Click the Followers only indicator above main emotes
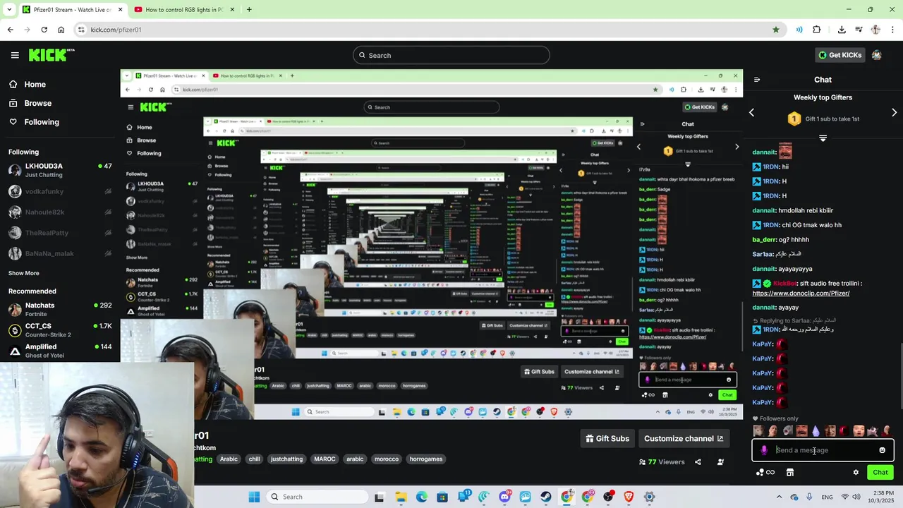 pos(775,418)
